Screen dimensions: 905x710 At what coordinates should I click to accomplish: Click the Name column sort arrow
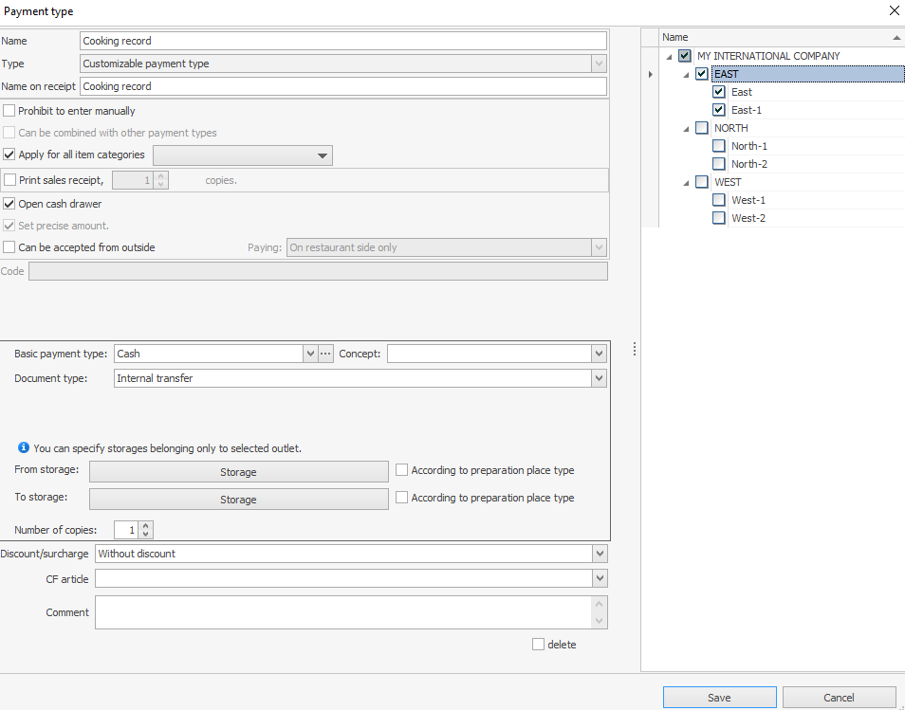tap(896, 37)
